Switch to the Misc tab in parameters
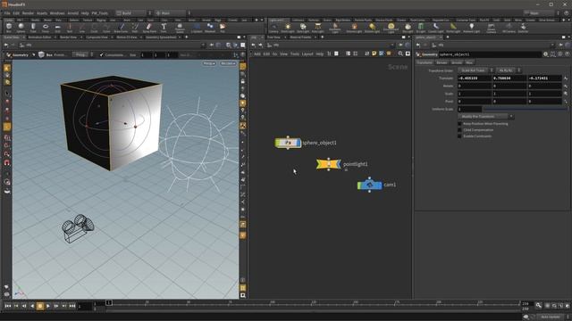The width and height of the screenshot is (572, 321). pos(469,62)
